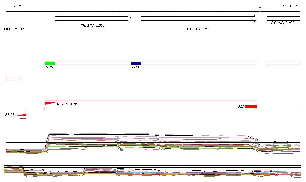Select the SAOUHSC_01919 gene arrow
The width and height of the screenshot is (306, 182).
pos(199,19)
